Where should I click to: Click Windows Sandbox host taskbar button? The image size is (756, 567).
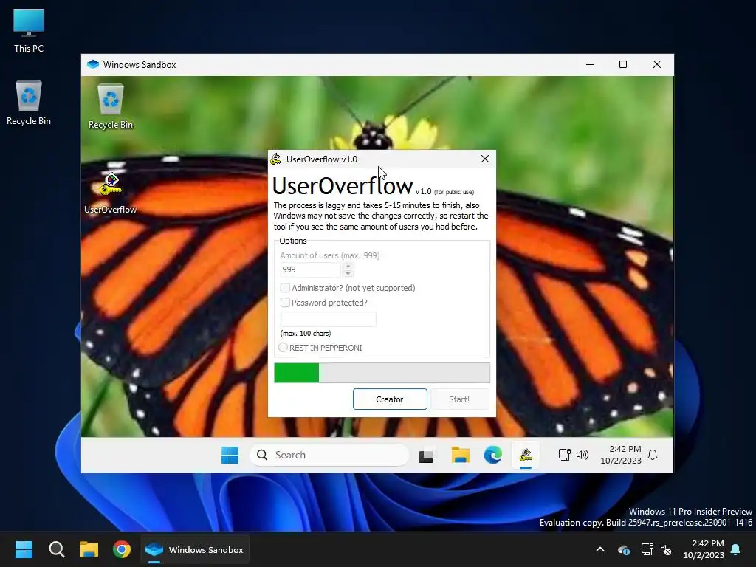tap(195, 549)
